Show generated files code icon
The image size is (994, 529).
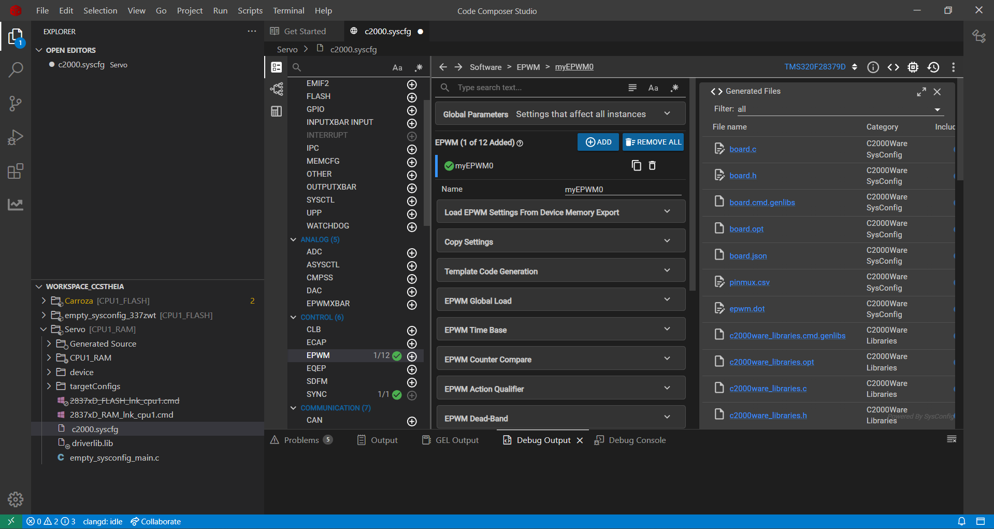pos(893,67)
